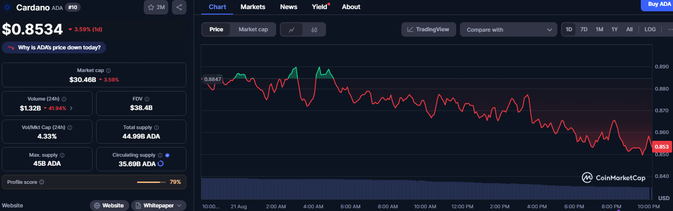
Task: Open the Yield tab
Action: [319, 7]
